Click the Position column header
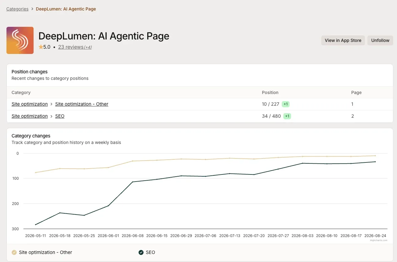The height and width of the screenshot is (262, 397). point(270,92)
